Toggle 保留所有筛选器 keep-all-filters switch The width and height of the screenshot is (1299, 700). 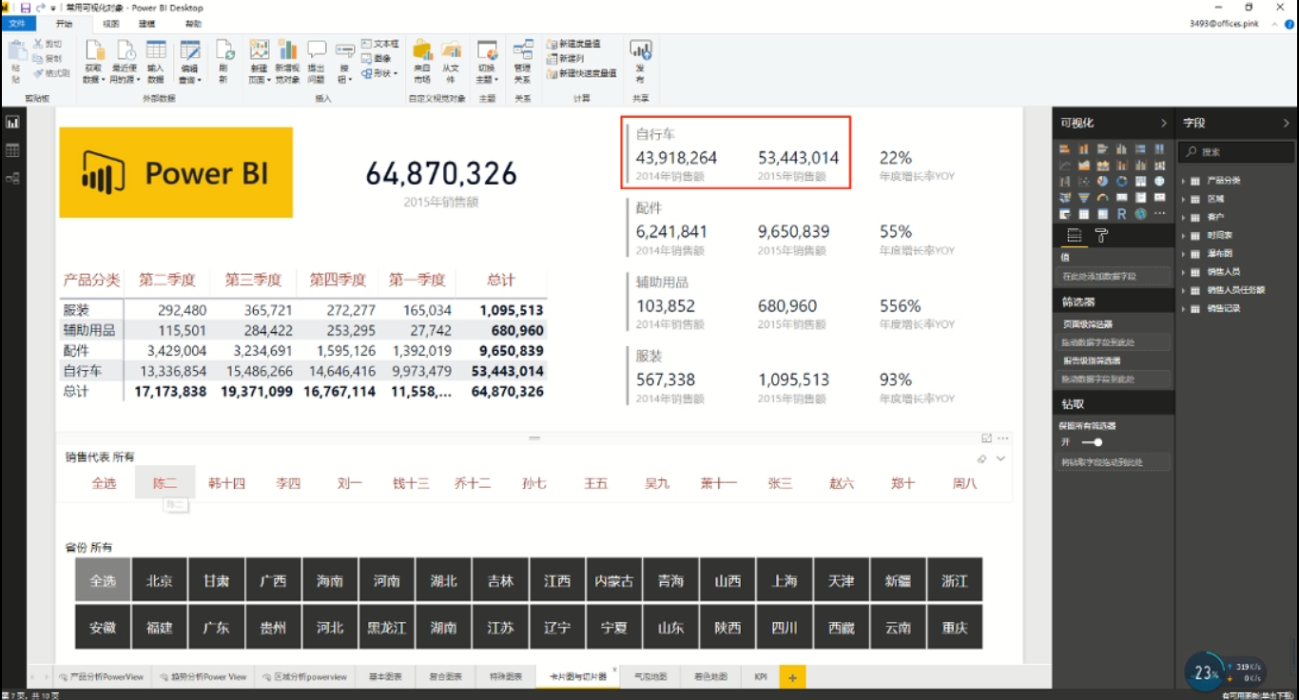coord(1092,442)
